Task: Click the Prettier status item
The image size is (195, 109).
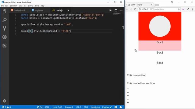Action: pos(107,107)
